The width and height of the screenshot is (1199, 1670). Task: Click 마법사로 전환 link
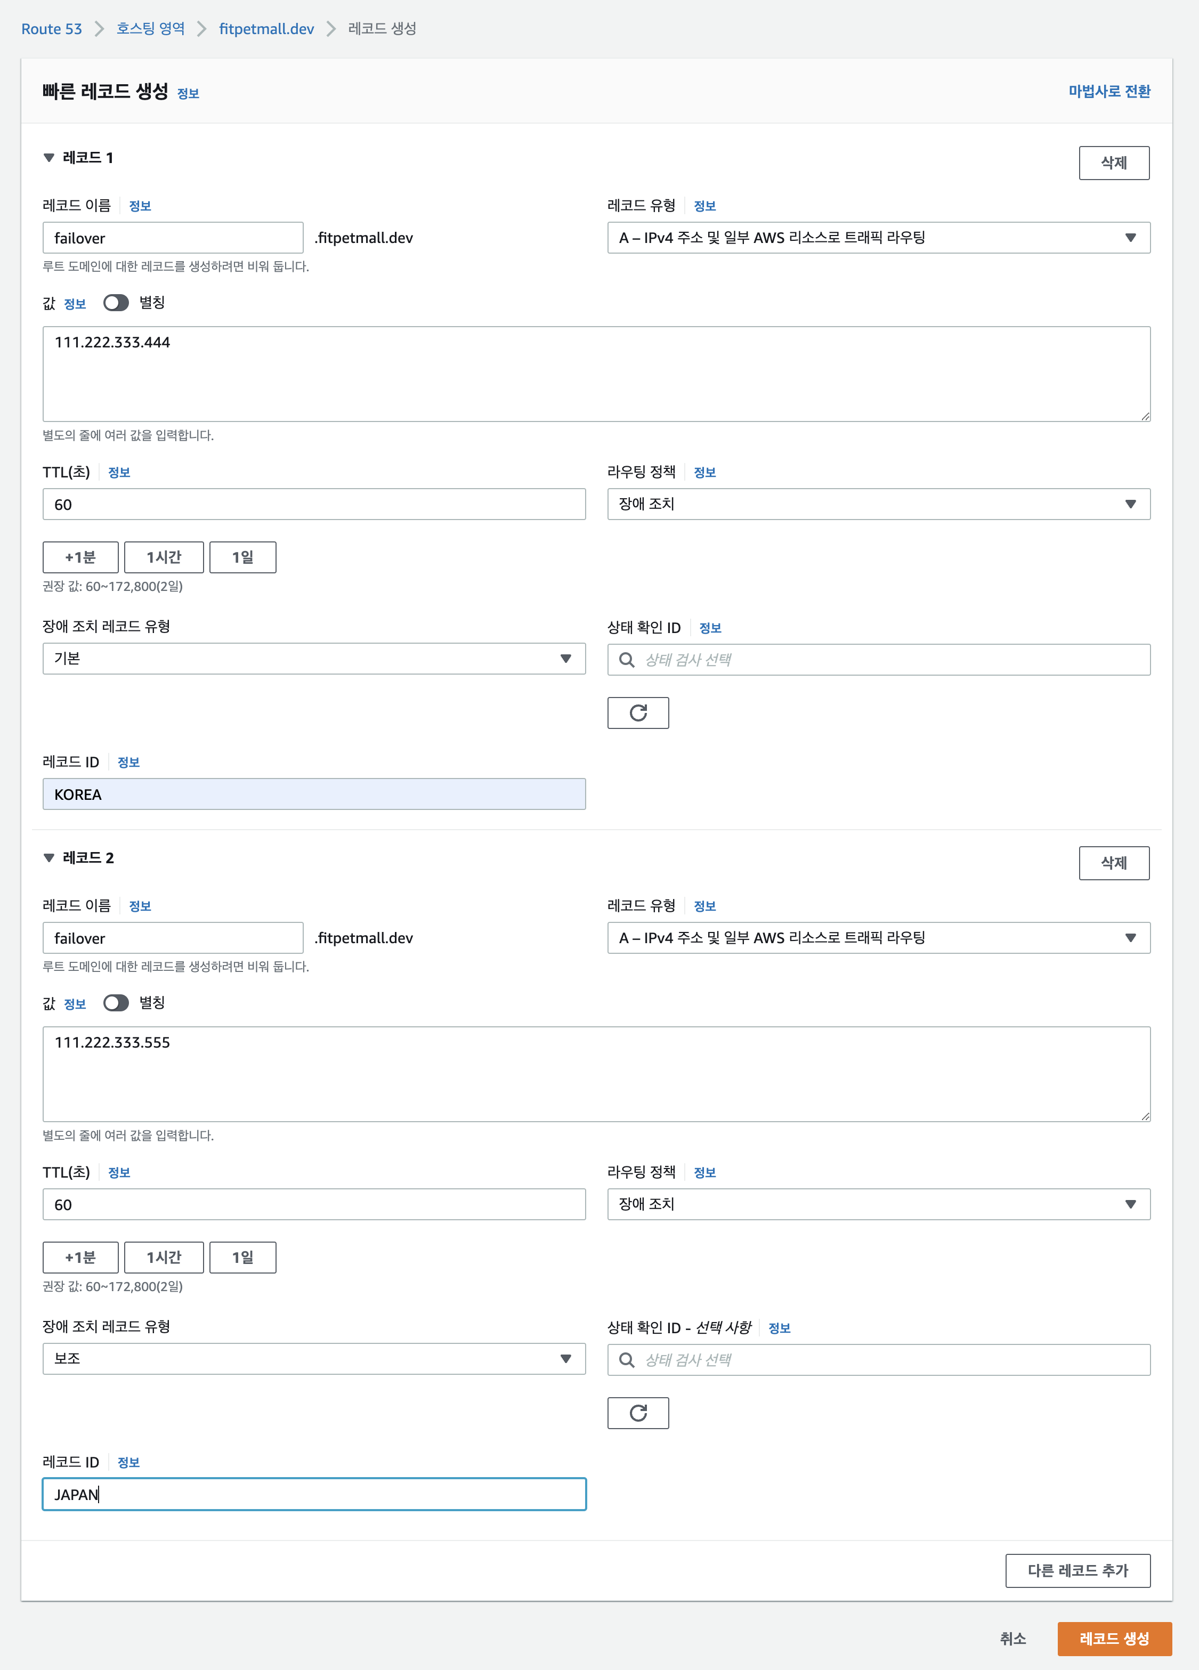(1109, 91)
